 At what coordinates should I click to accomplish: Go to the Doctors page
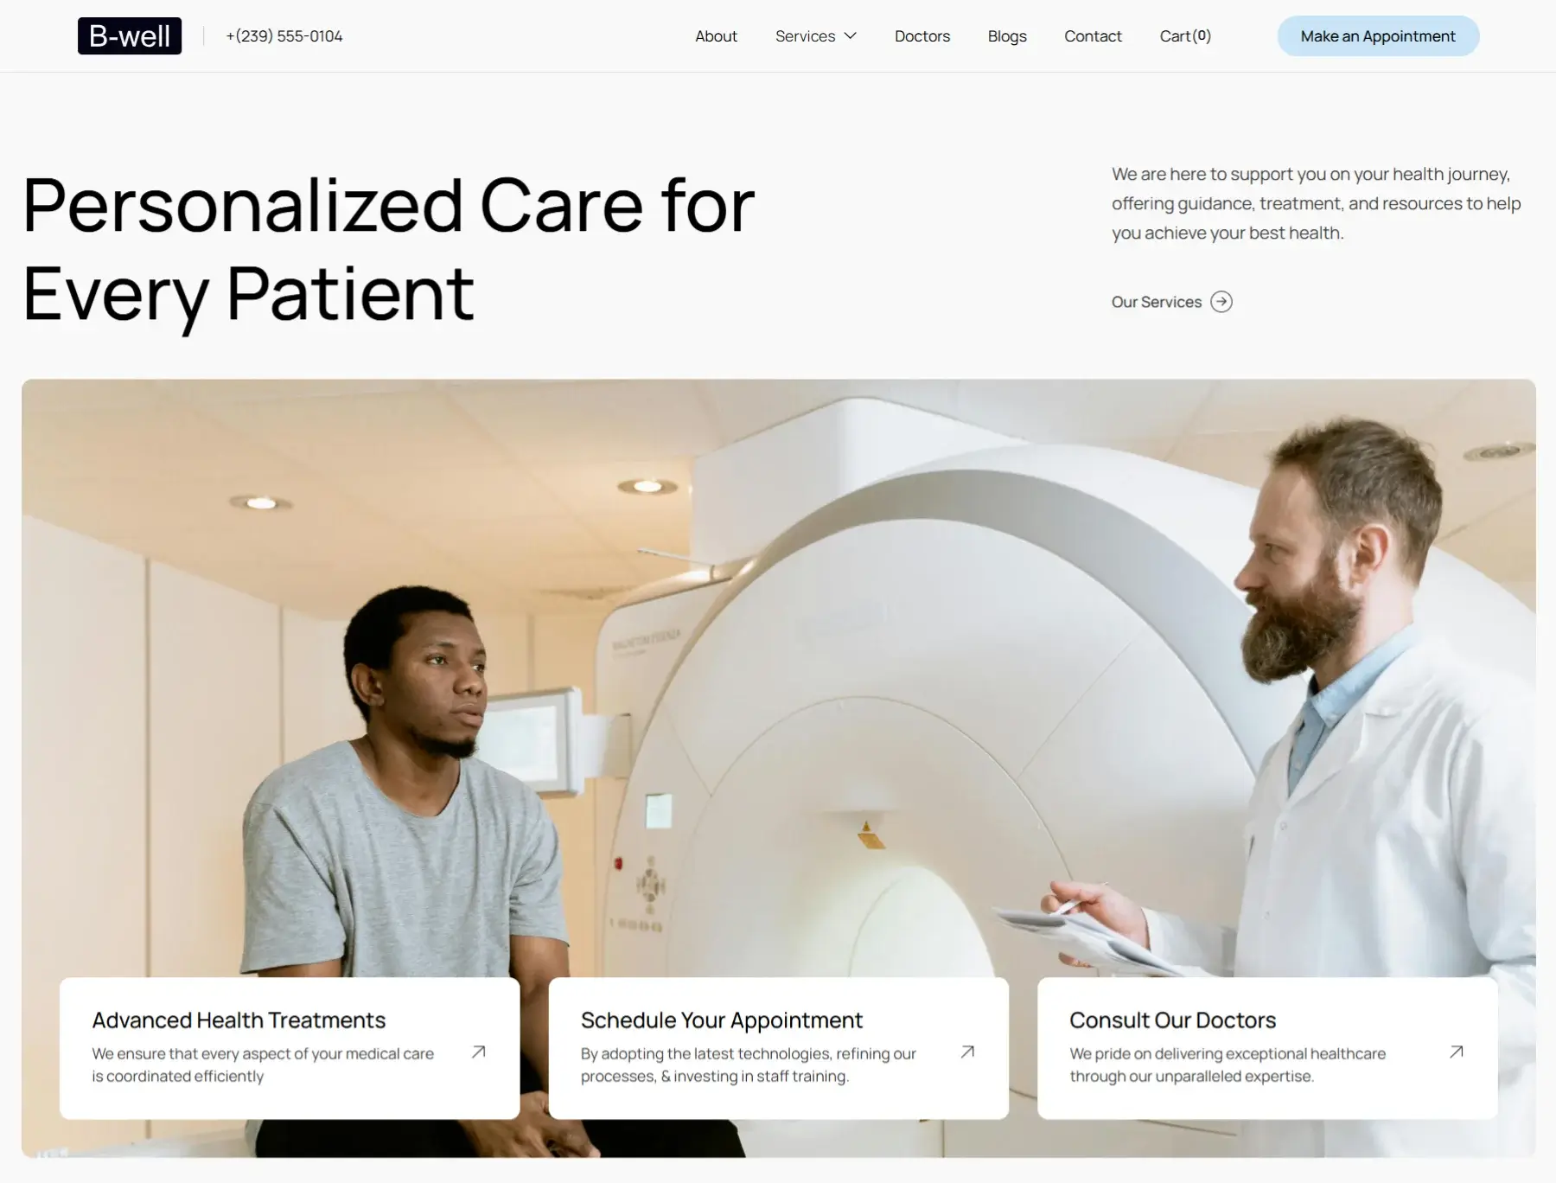point(922,36)
